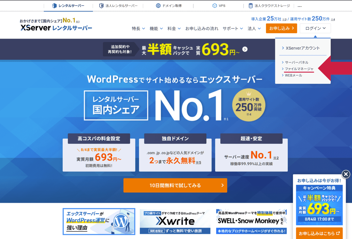The height and width of the screenshot is (239, 352).
Task: Open the 独自ドメイン card
Action: [175, 153]
